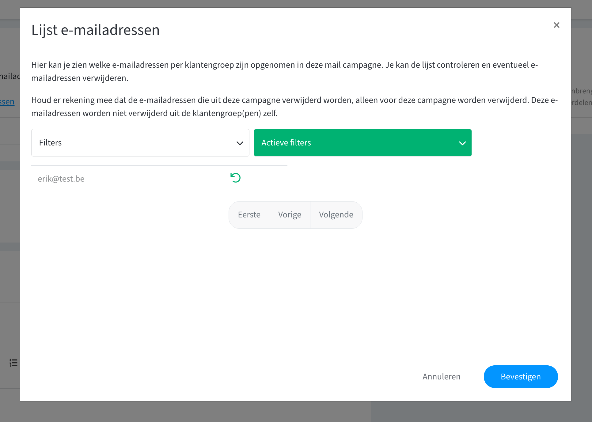
Task: Expand the Actieve filters chevron arrow
Action: coord(462,143)
